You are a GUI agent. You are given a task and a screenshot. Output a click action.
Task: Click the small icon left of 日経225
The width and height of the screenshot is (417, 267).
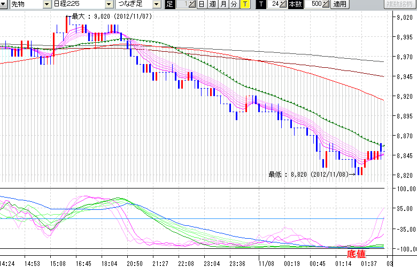[x=47, y=4]
